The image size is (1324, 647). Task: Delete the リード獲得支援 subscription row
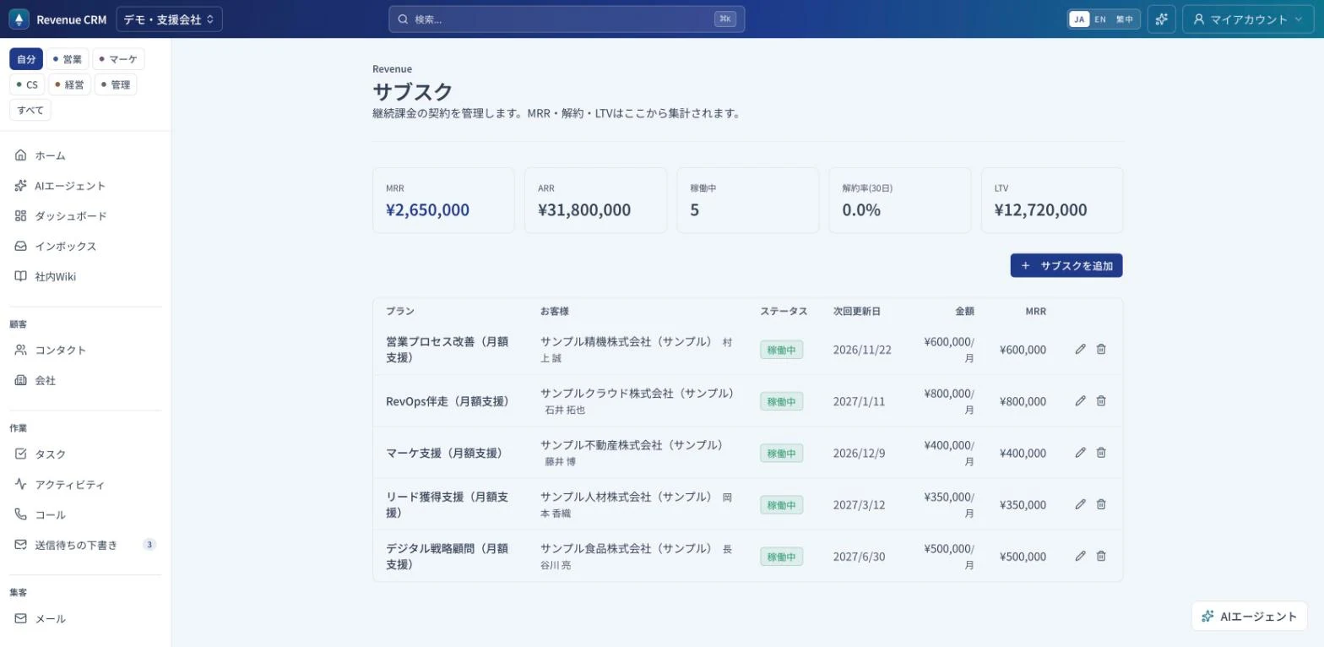pos(1101,504)
